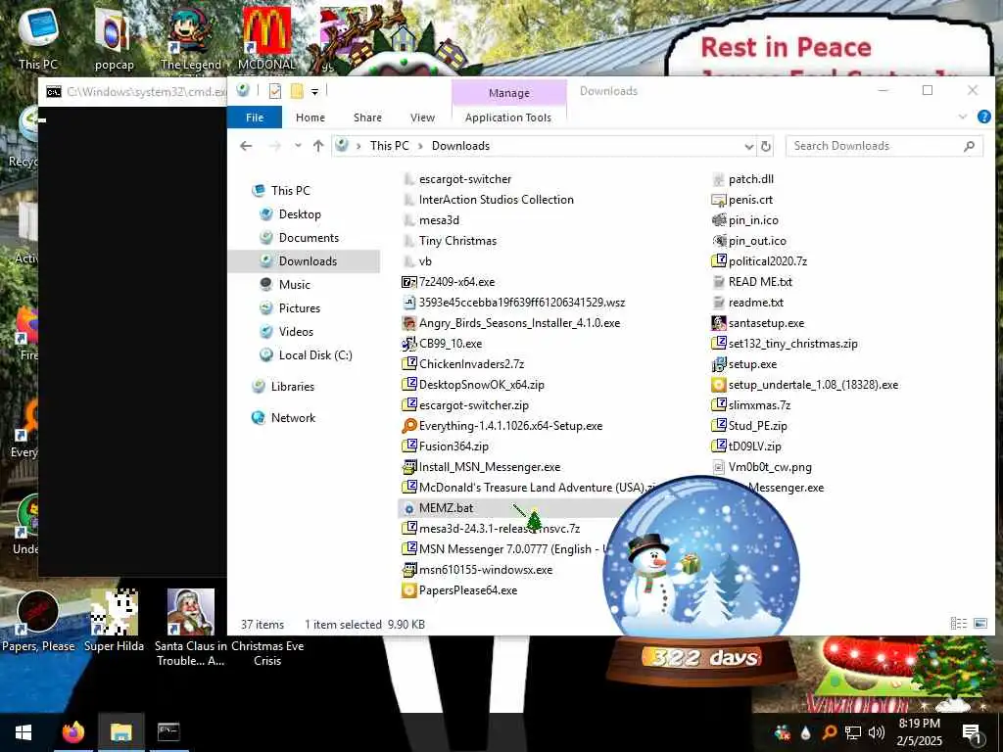1003x752 pixels.
Task: Click the search magnifier in Search Downloads
Action: coord(969,146)
